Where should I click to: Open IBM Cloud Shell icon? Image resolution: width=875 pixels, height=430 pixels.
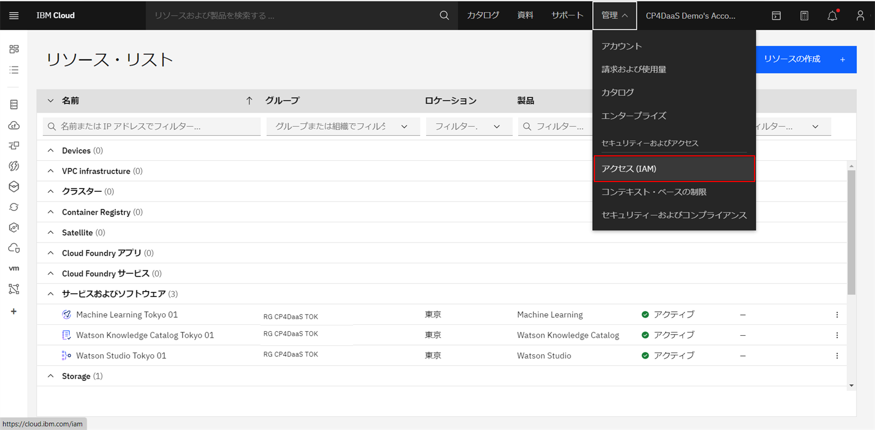tap(776, 16)
